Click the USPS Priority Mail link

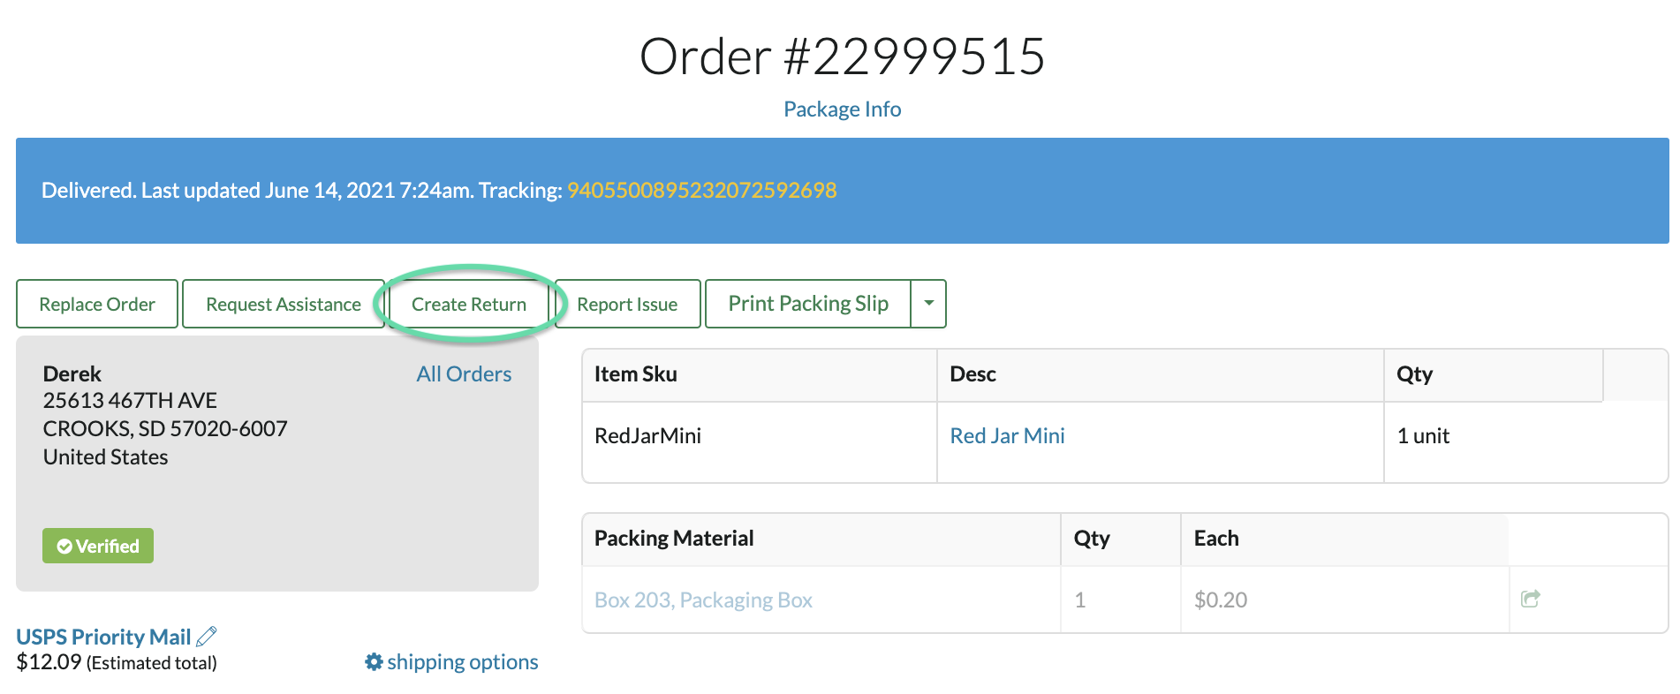click(x=103, y=637)
